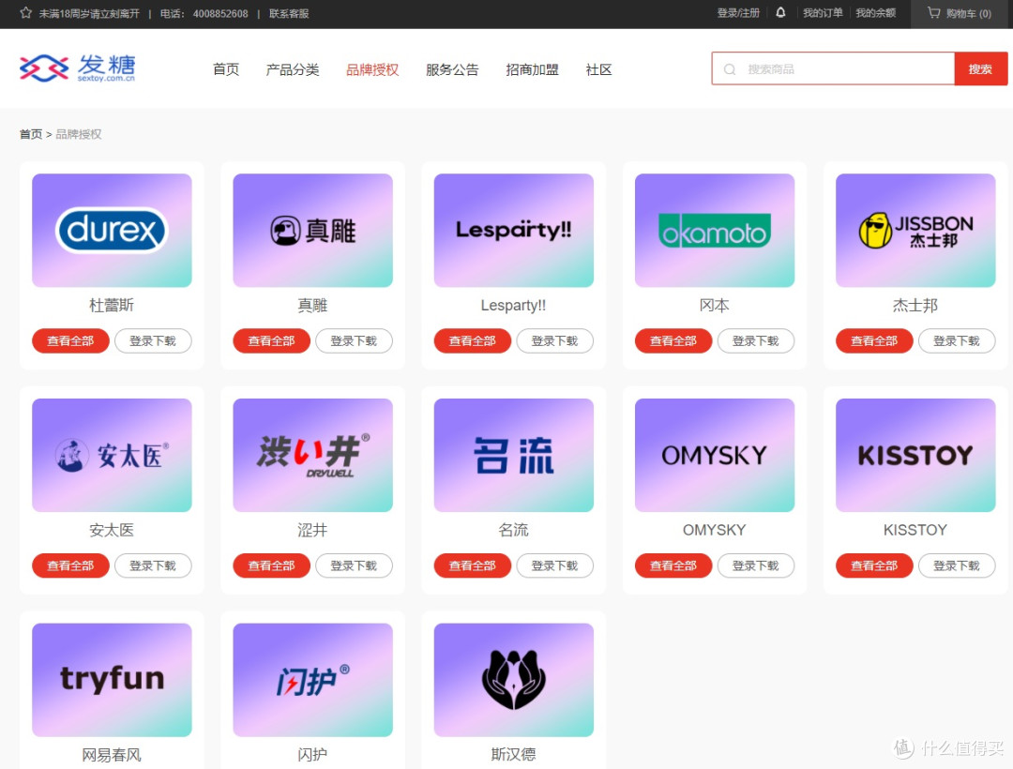Click 查看全部 under OMYSKY

673,565
